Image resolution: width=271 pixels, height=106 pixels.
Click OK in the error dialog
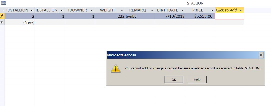click(174, 80)
